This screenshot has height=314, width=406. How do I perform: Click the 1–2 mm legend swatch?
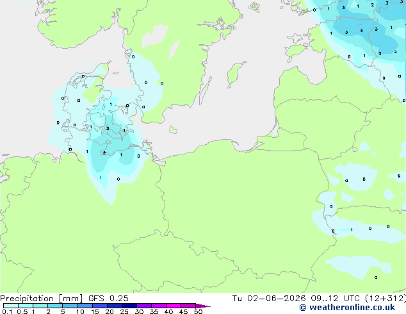[40, 306]
